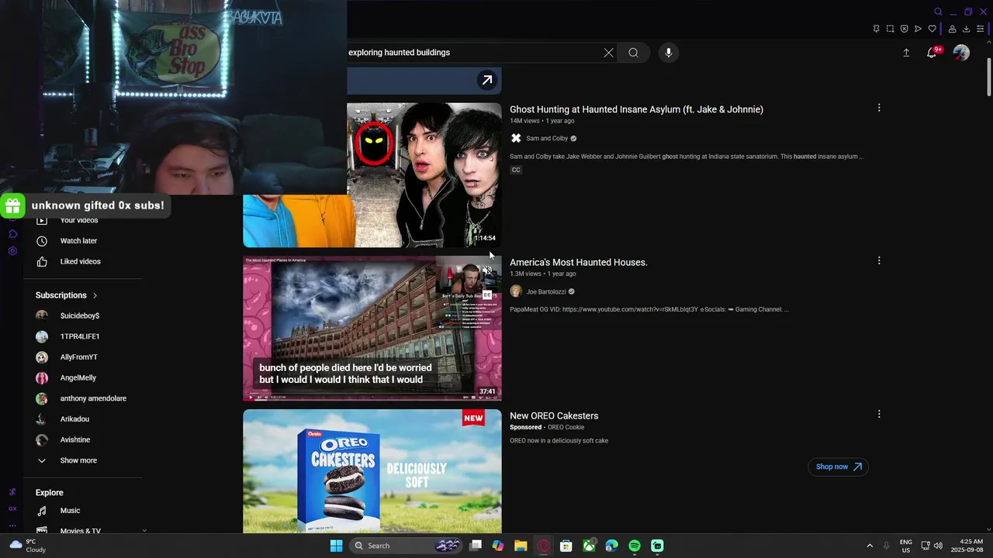This screenshot has height=558, width=993.
Task: Open YouTube notifications bell
Action: coord(932,53)
